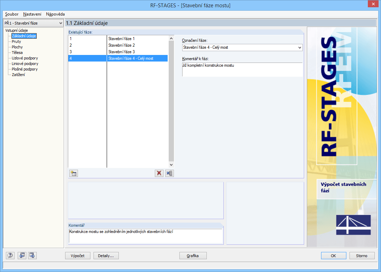Select Tělesa in the navigator tree

[x=17, y=53]
